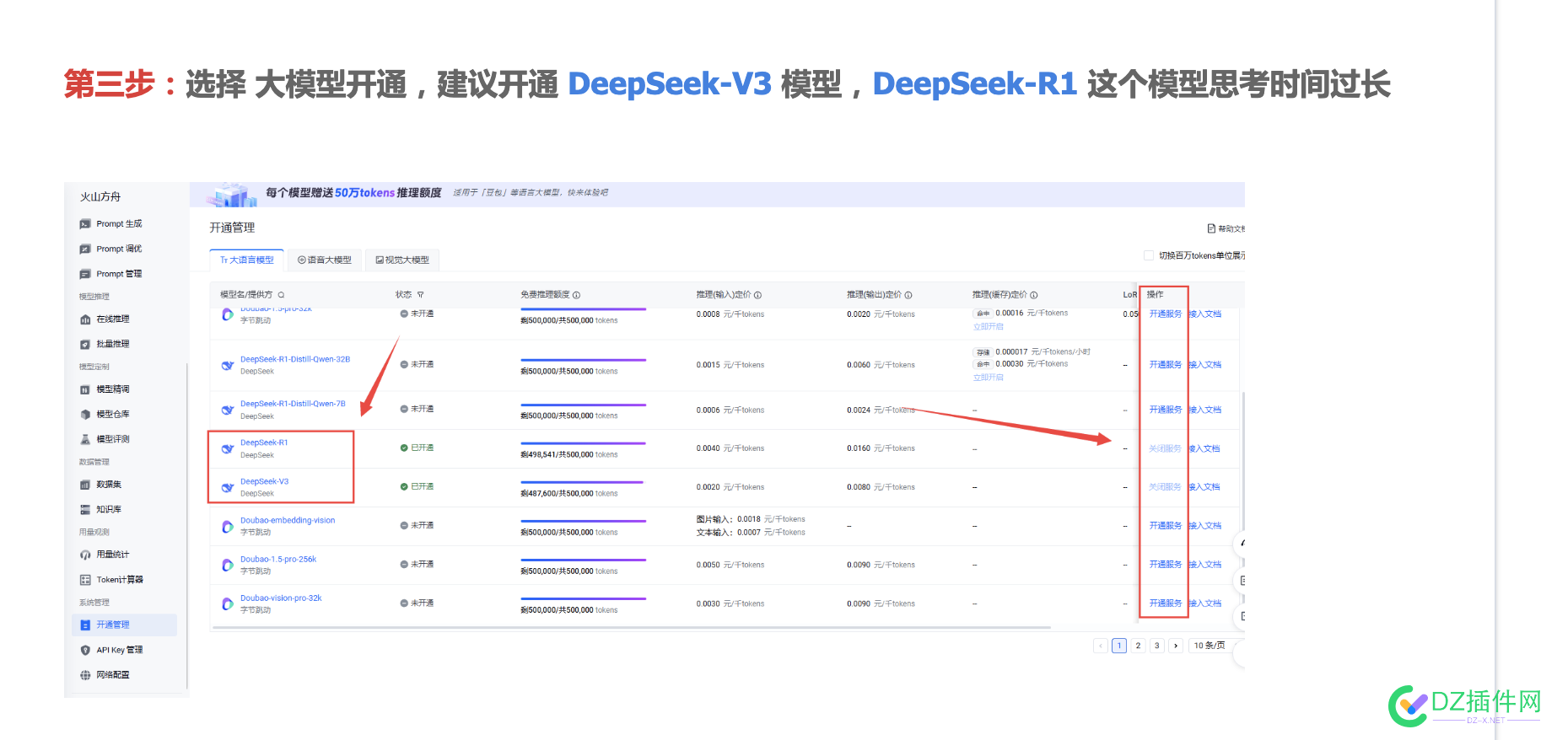This screenshot has height=740, width=1557.
Task: Click DeepSeek-V3 free quota progress bar
Action: point(582,482)
